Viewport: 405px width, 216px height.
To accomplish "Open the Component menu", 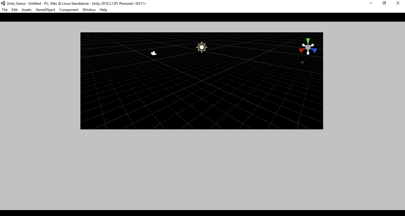I will [69, 10].
